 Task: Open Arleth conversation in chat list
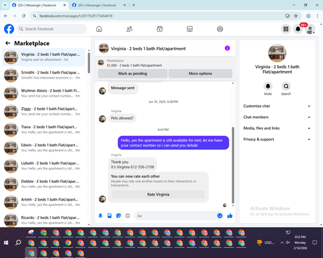(43, 203)
